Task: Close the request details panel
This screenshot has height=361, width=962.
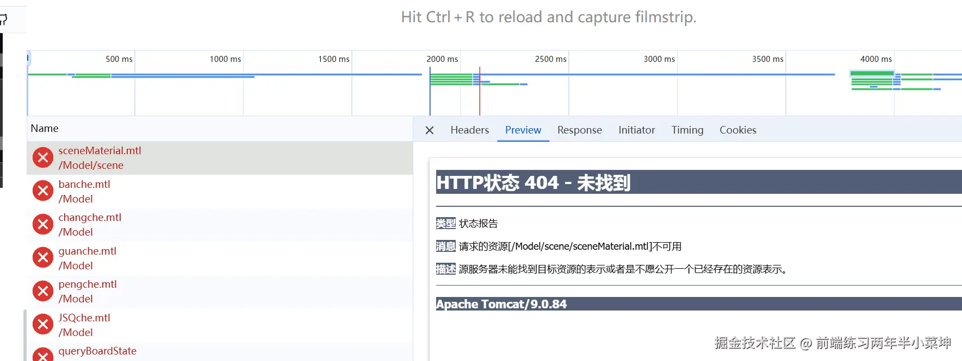Action: (x=430, y=130)
